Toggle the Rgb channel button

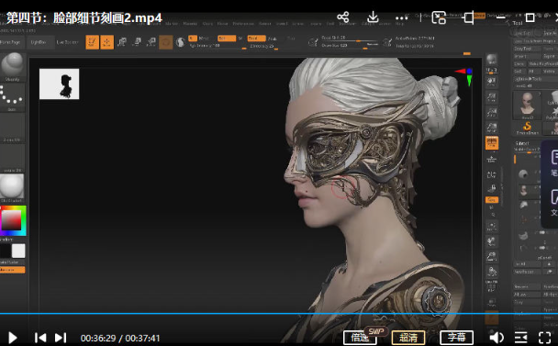click(x=227, y=39)
